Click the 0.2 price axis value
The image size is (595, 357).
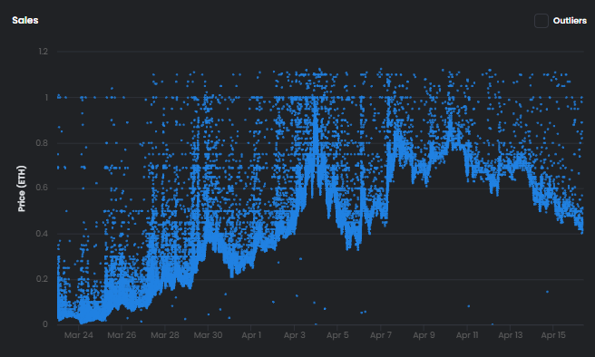point(42,279)
